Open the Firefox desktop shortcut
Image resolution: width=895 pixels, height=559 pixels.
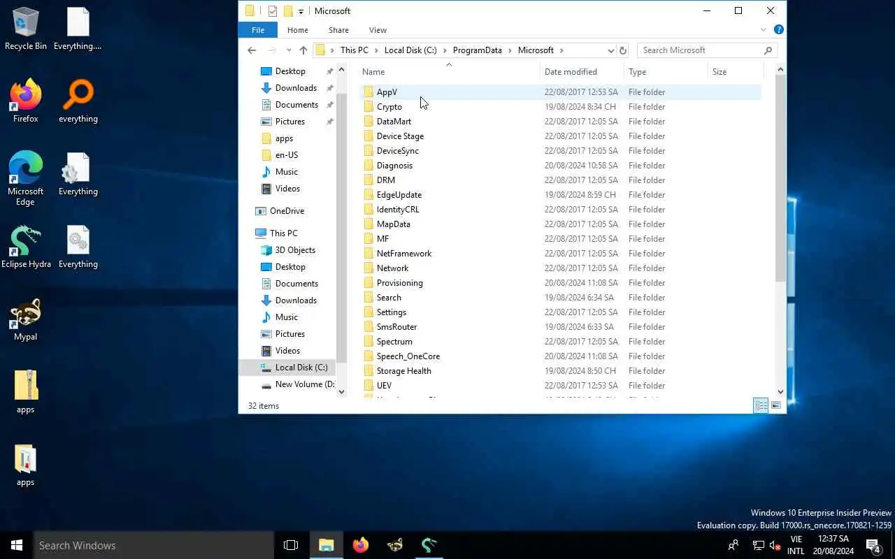click(x=26, y=102)
